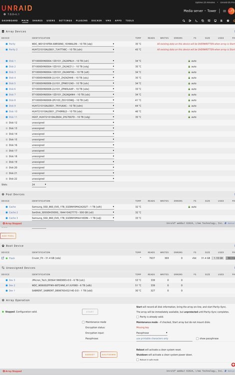Open the Cache 2 device link

tap(13, 212)
